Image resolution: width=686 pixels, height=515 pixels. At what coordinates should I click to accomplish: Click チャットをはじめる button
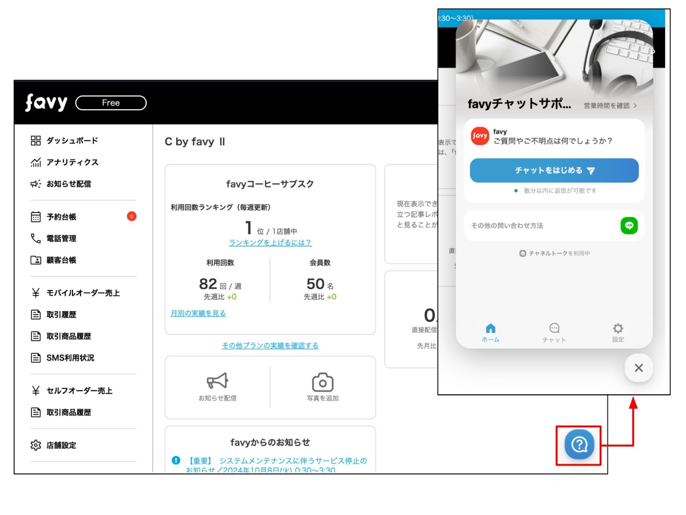click(554, 170)
